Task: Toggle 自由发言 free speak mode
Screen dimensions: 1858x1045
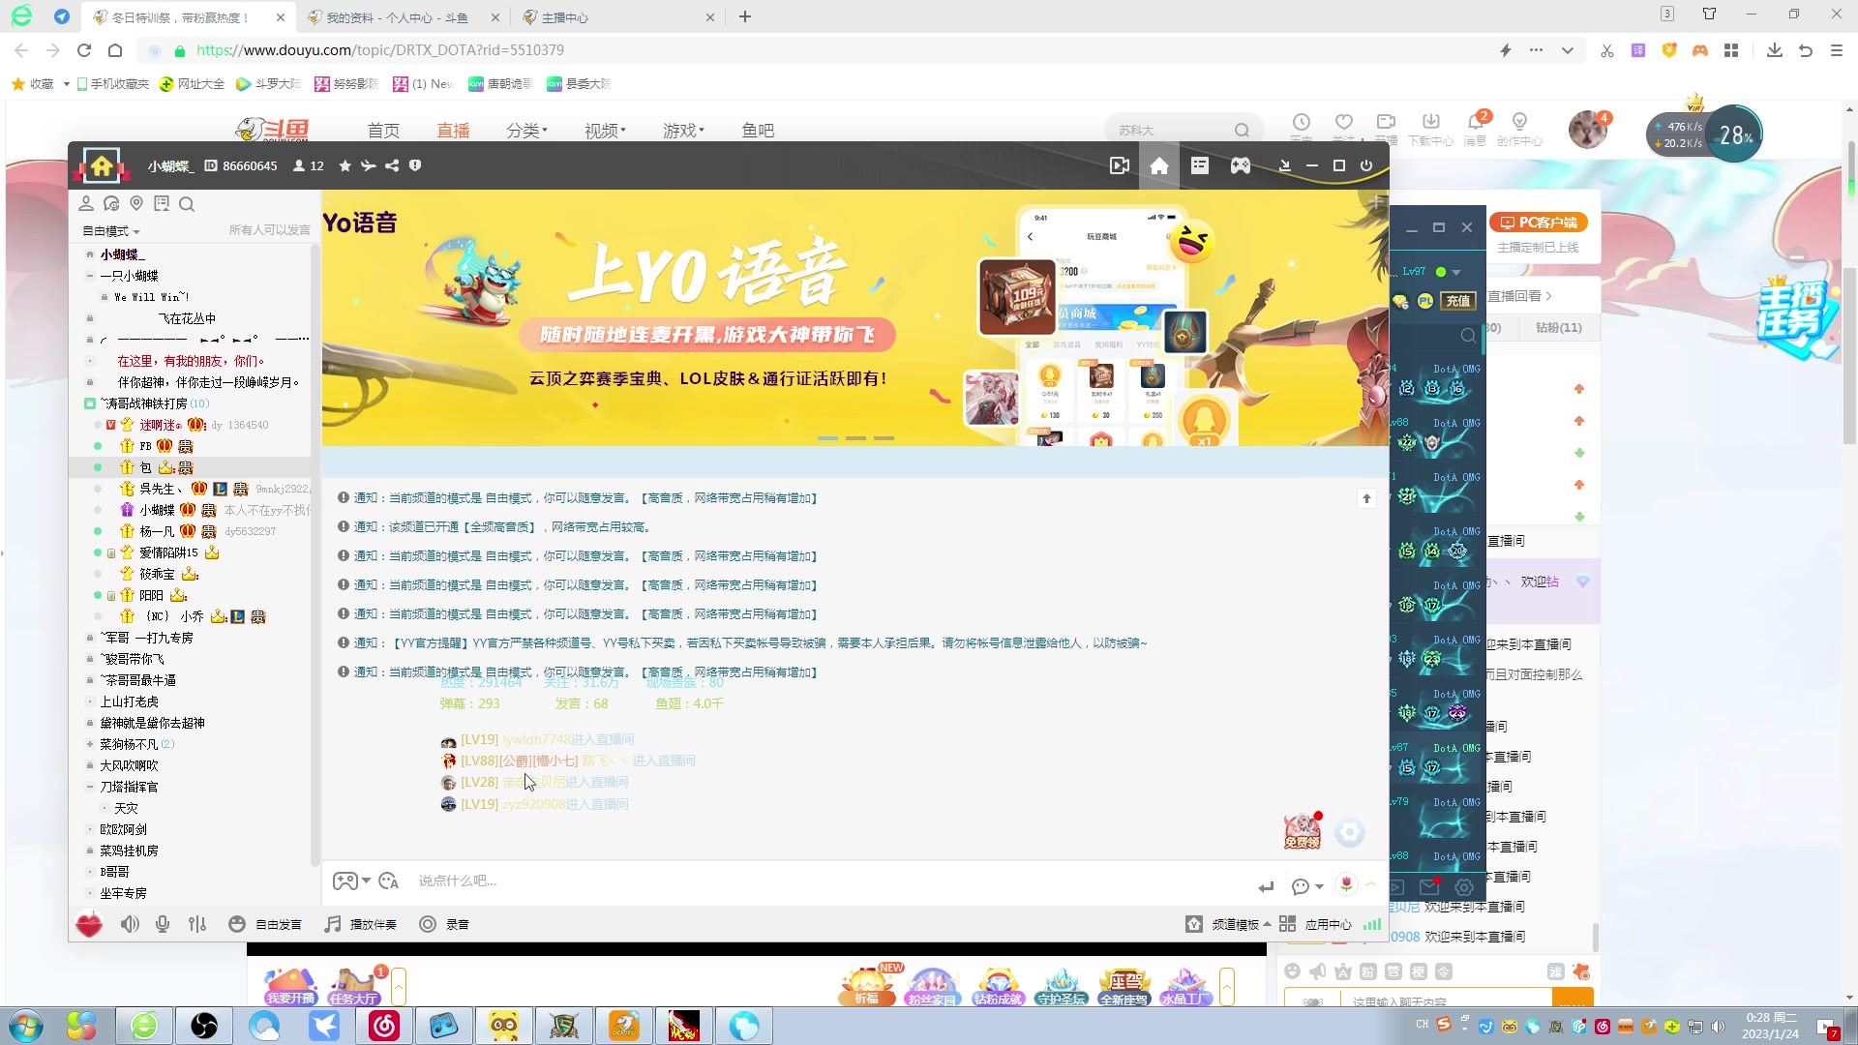Action: 265,924
